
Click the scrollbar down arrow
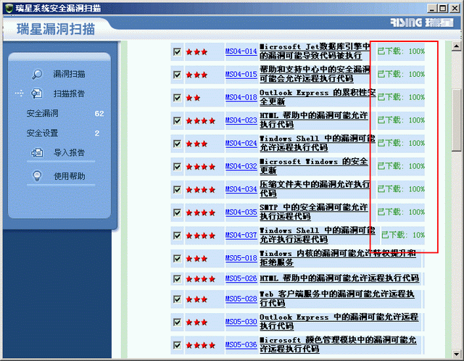456,353
